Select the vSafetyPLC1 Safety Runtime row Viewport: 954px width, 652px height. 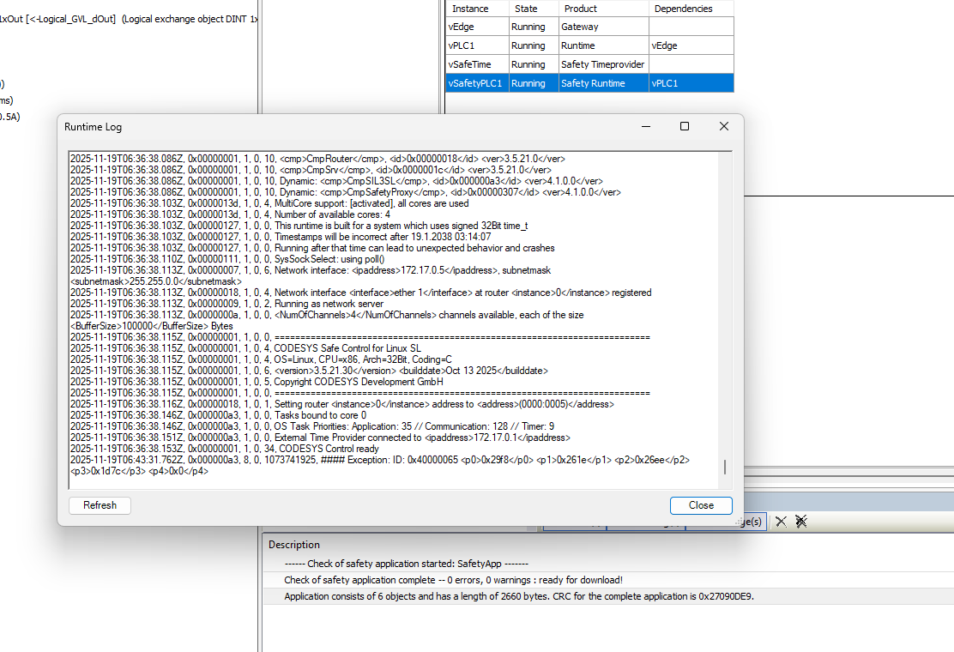592,83
